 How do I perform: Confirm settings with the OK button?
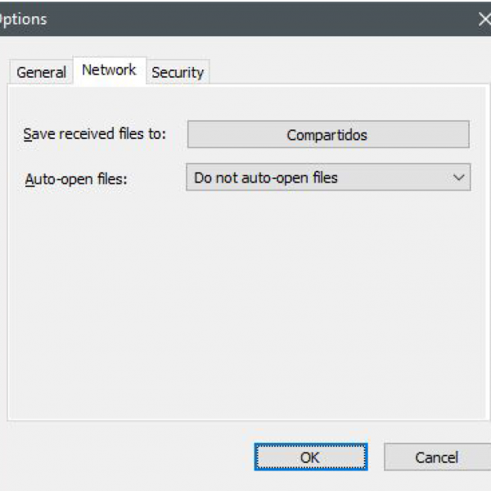pyautogui.click(x=310, y=457)
